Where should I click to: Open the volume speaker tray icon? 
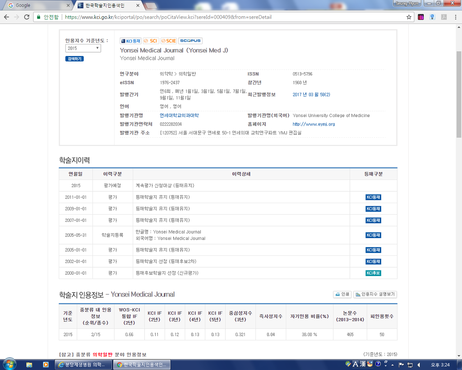pyautogui.click(x=418, y=365)
